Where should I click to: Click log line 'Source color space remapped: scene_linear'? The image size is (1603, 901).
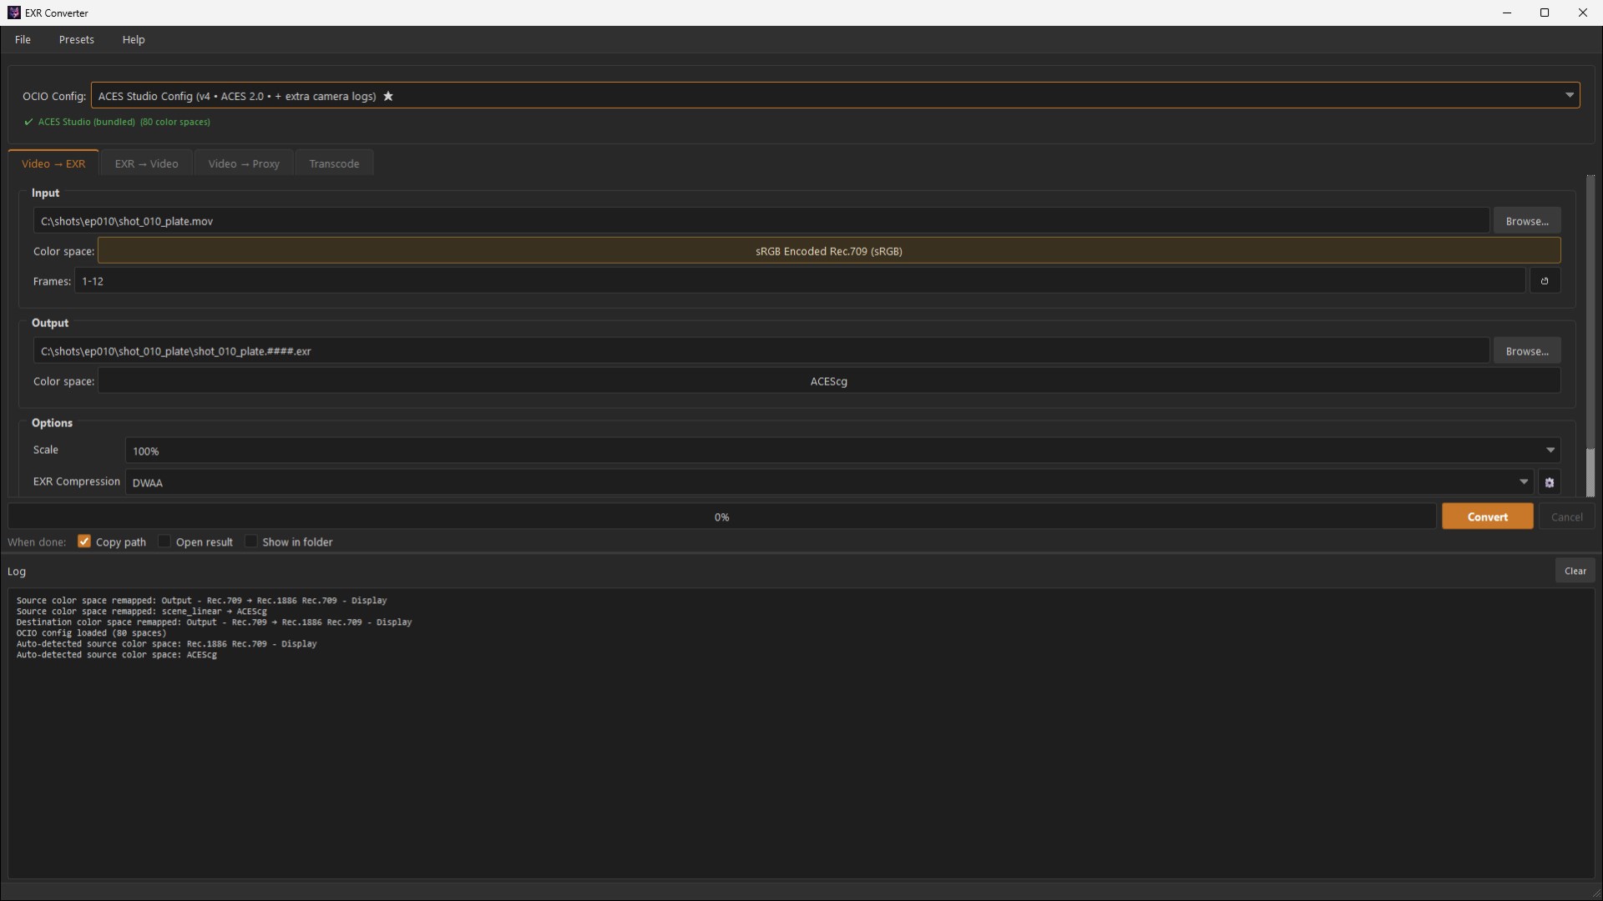141,611
